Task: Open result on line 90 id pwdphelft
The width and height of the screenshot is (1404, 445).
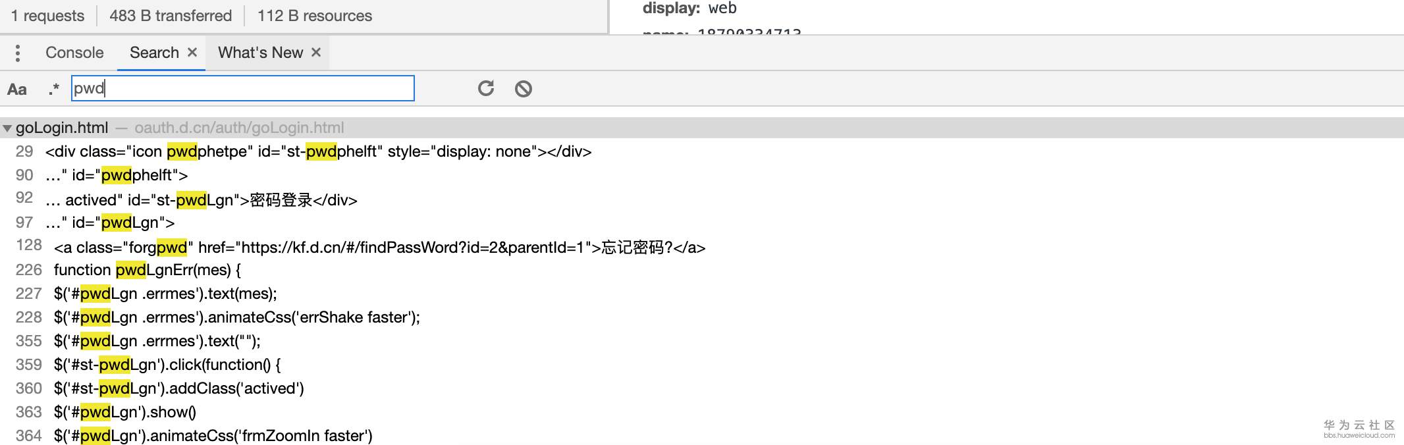Action: coord(117,175)
